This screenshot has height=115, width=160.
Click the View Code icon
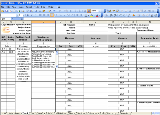117,11
